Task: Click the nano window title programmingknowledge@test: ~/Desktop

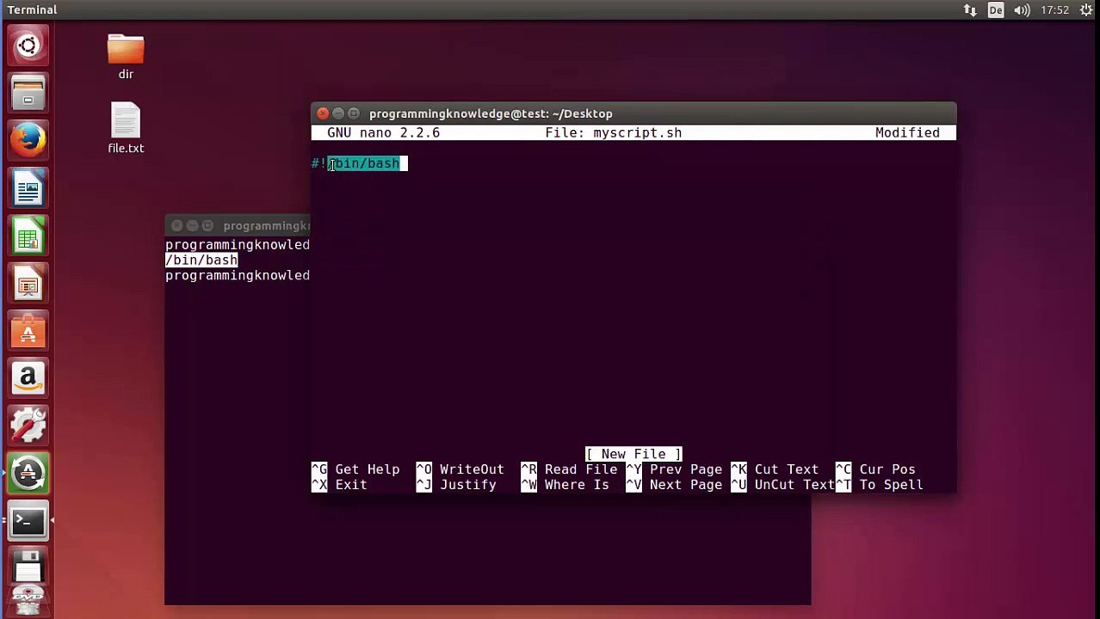Action: 491,113
